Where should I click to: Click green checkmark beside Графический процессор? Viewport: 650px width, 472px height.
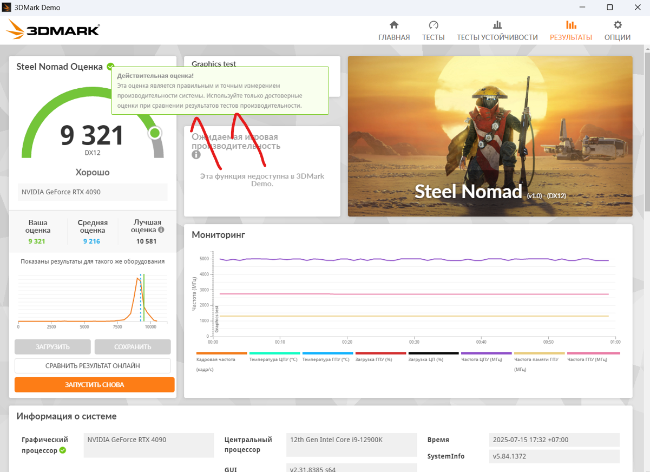coord(63,450)
